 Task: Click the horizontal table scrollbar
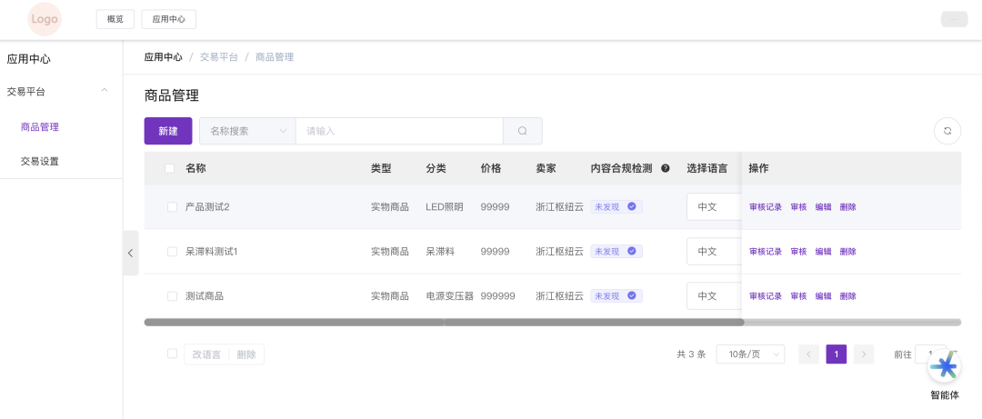tap(444, 322)
